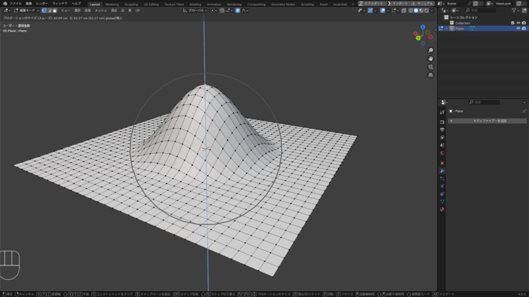The height and width of the screenshot is (297, 529).
Task: Switch to the Sculpting workspace tab
Action: coord(131,3)
